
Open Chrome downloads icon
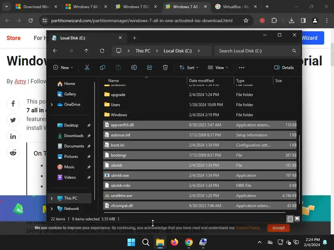point(292,21)
